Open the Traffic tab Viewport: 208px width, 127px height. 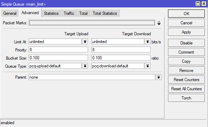click(69, 13)
